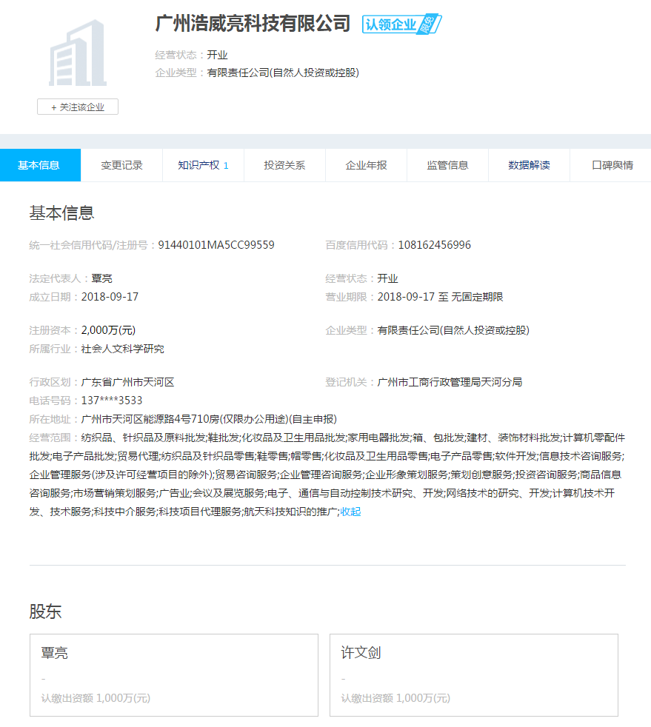Click legal representative name 覃亮
This screenshot has width=651, height=727.
tap(101, 278)
